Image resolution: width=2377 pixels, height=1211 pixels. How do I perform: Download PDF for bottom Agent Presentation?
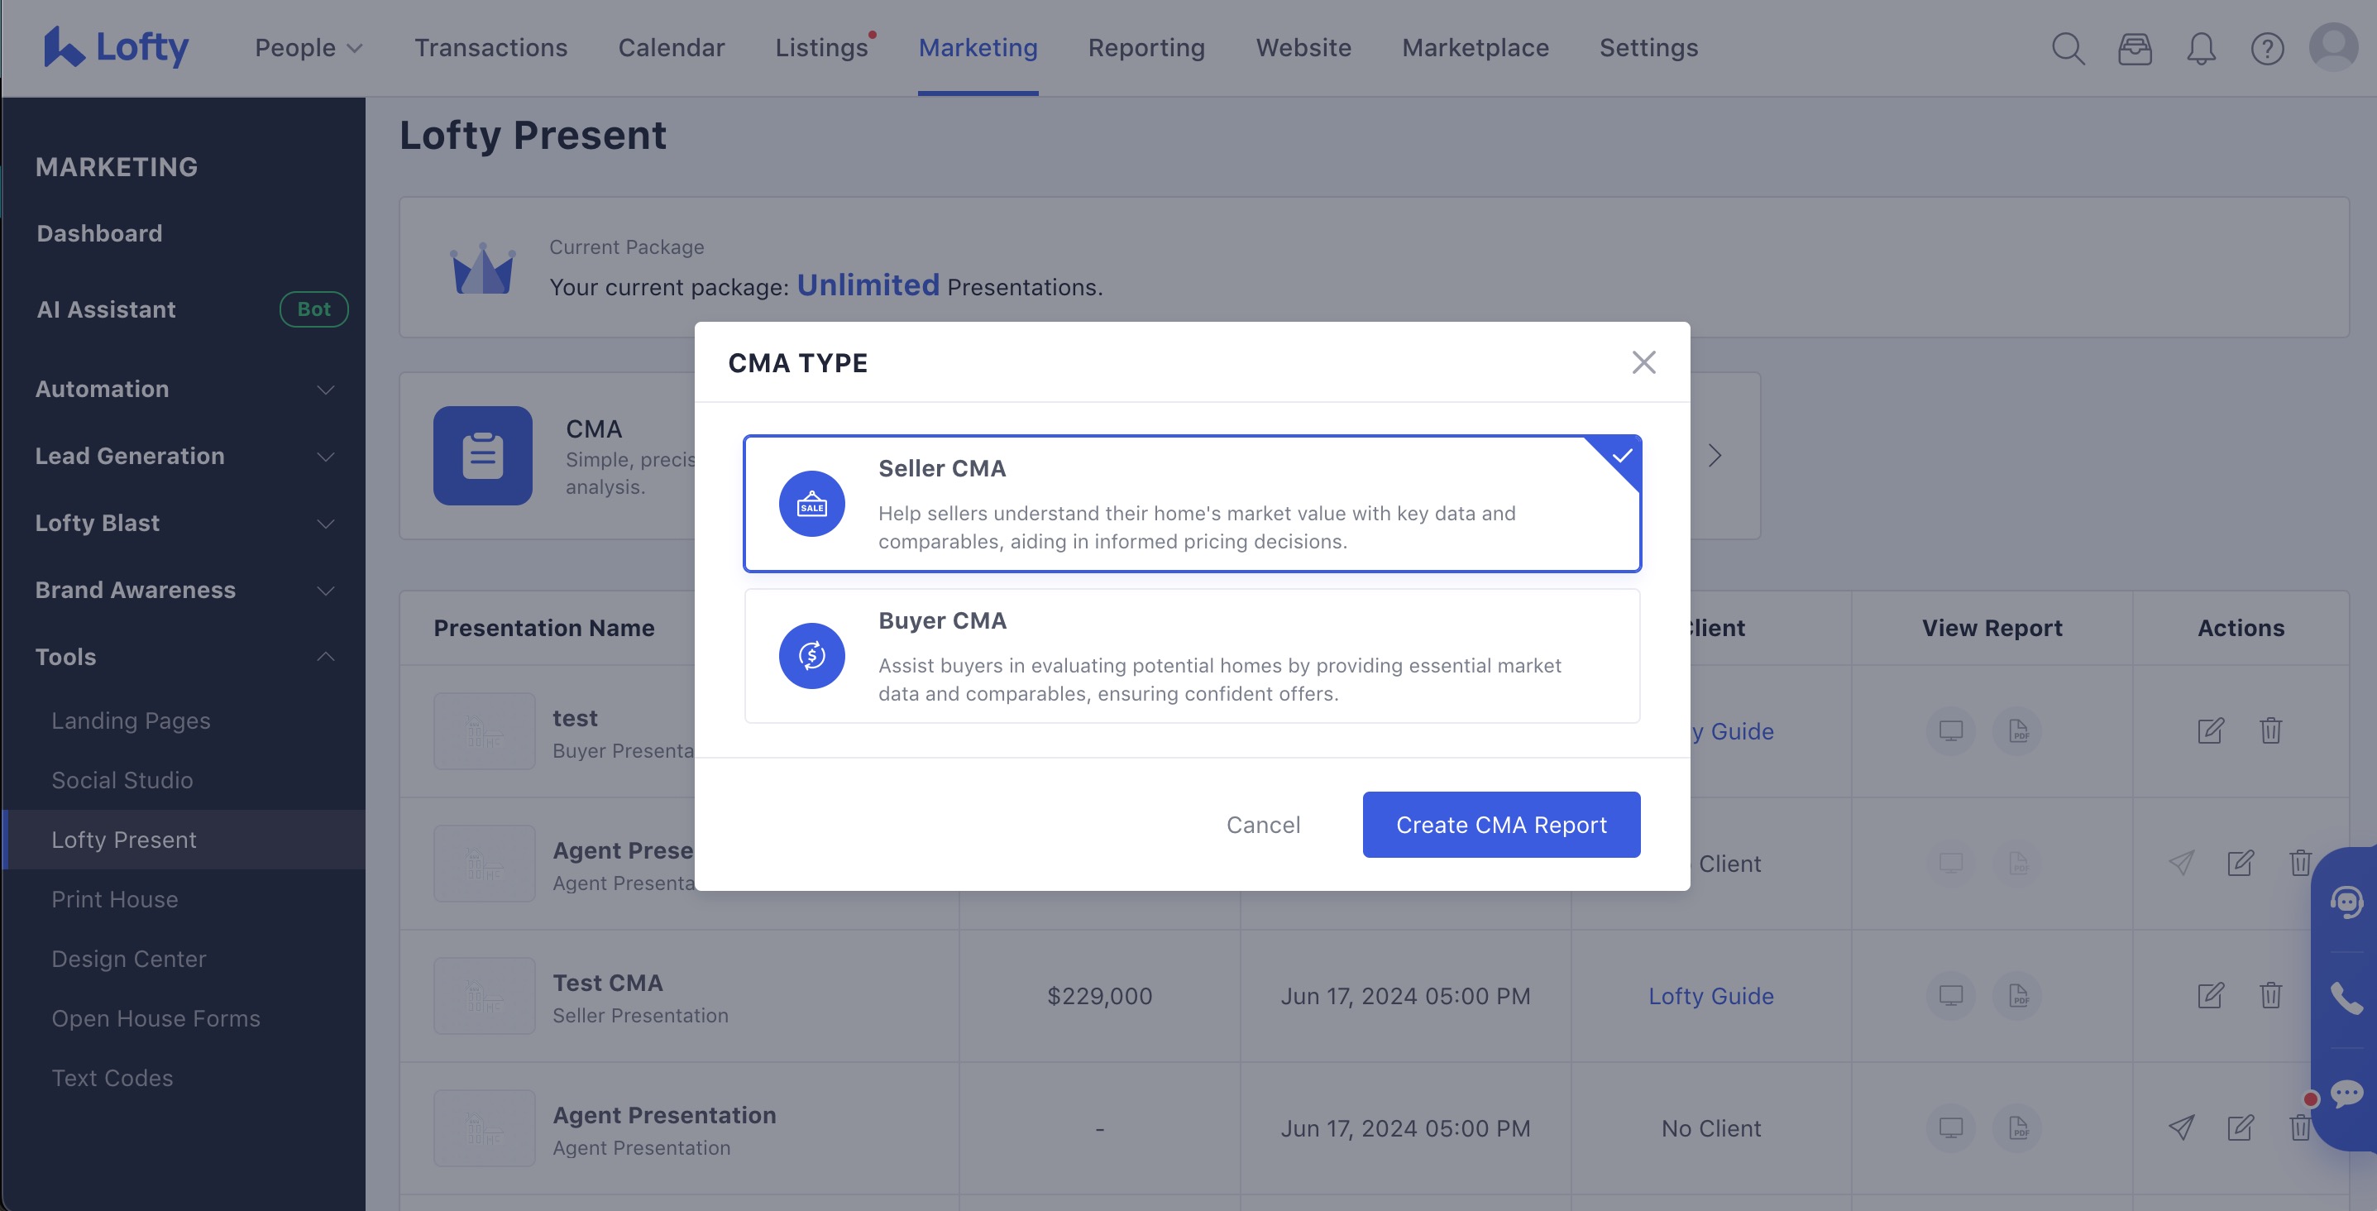pos(2018,1128)
